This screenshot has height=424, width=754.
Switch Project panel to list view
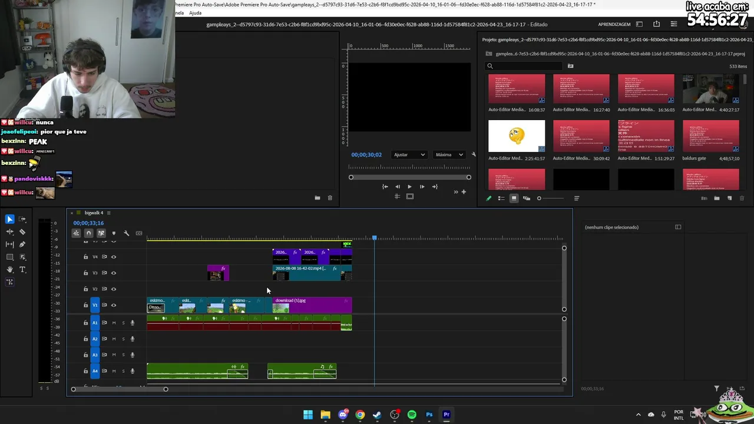[x=501, y=198]
